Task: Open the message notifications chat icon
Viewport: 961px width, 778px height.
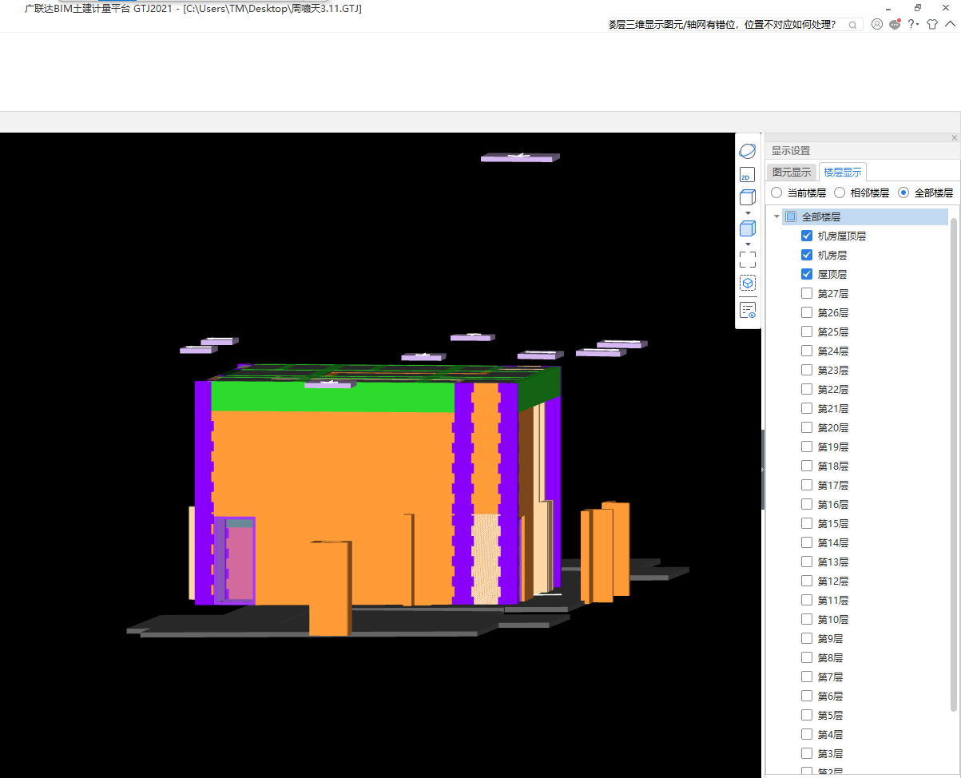Action: pyautogui.click(x=895, y=24)
